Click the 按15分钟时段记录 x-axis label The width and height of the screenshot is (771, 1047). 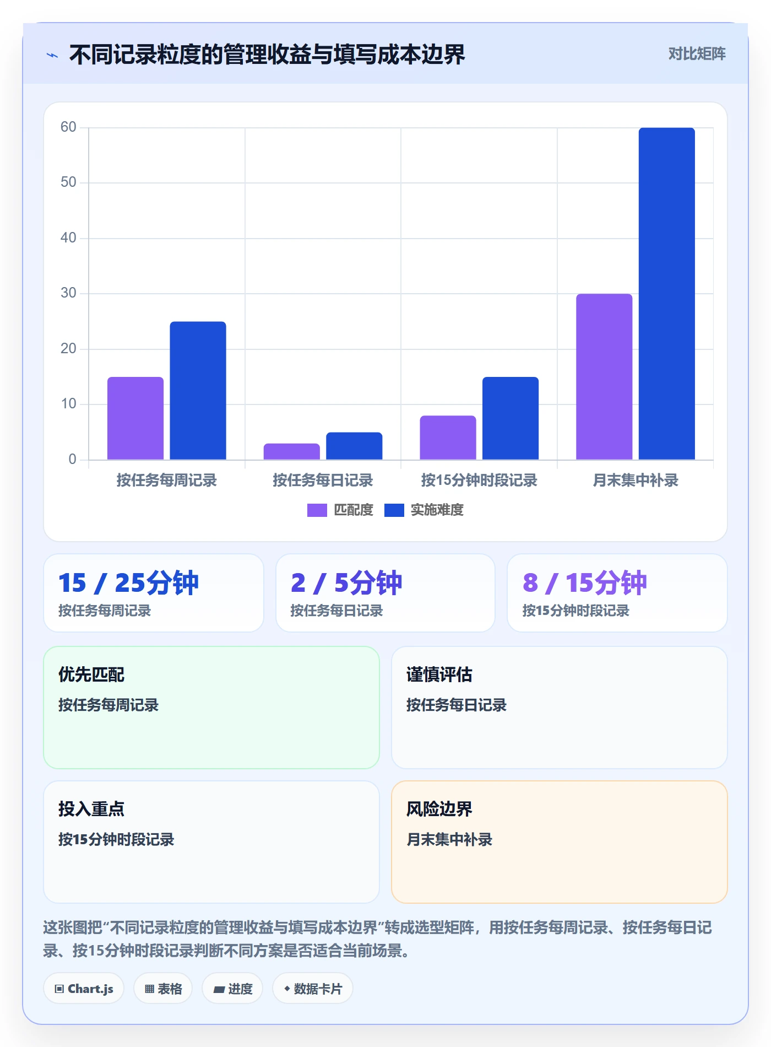pyautogui.click(x=479, y=481)
